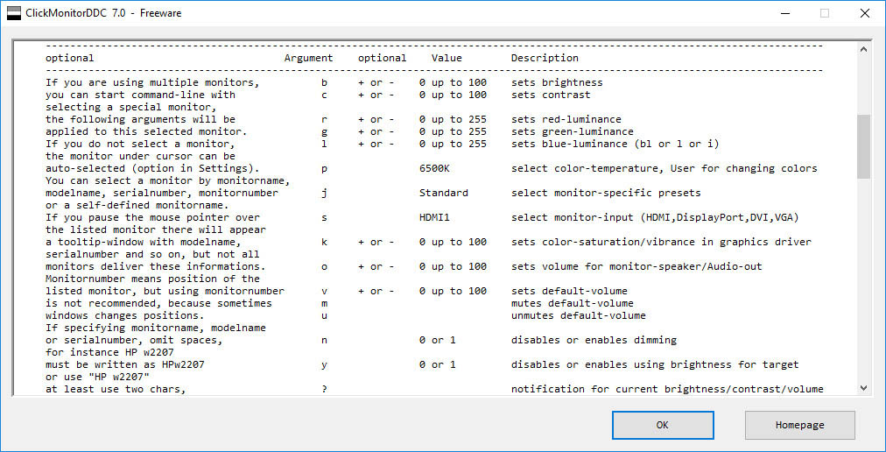Screen dimensions: 886x452
Task: Click 'auto-selected (option in Settings).' line
Action: 152,168
